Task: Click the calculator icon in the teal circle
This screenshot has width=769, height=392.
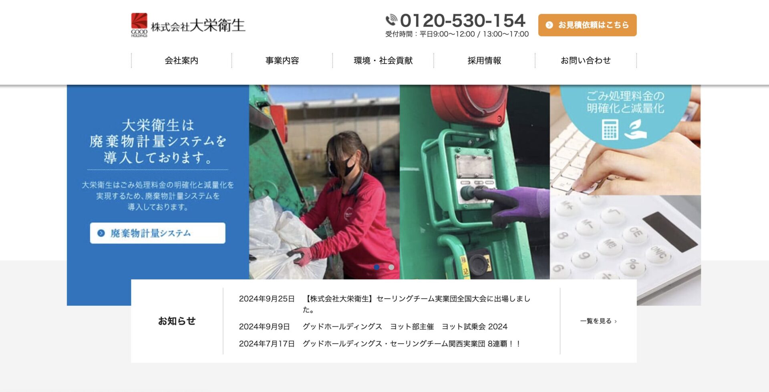Action: tap(610, 129)
